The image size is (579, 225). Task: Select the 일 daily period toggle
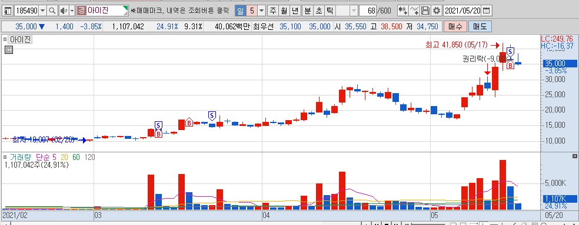(x=240, y=11)
